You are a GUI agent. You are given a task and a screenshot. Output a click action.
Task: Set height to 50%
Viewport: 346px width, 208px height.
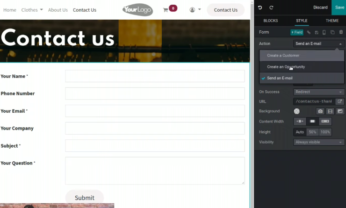(312, 132)
